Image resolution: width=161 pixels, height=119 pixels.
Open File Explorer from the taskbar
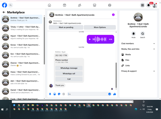click(33, 105)
